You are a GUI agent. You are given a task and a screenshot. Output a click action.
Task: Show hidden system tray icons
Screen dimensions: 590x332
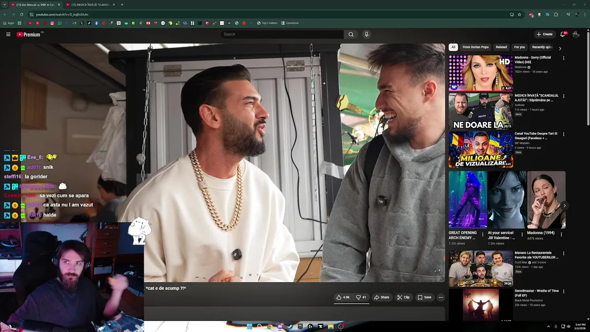click(548, 326)
